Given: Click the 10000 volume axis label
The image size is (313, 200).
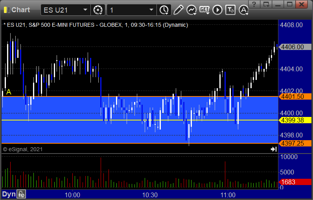Looking at the screenshot, I should (x=289, y=157).
